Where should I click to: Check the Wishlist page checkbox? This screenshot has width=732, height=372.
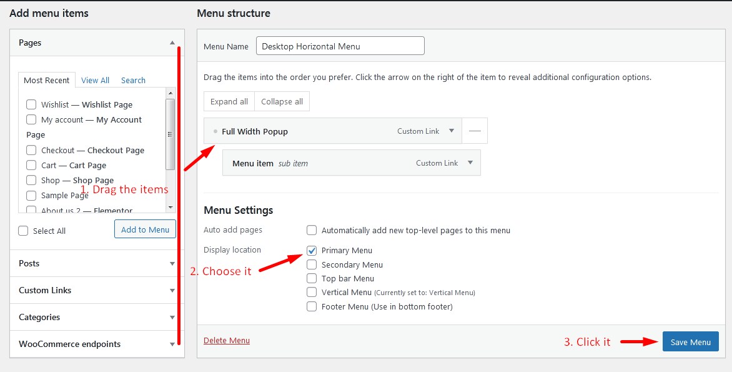[31, 104]
